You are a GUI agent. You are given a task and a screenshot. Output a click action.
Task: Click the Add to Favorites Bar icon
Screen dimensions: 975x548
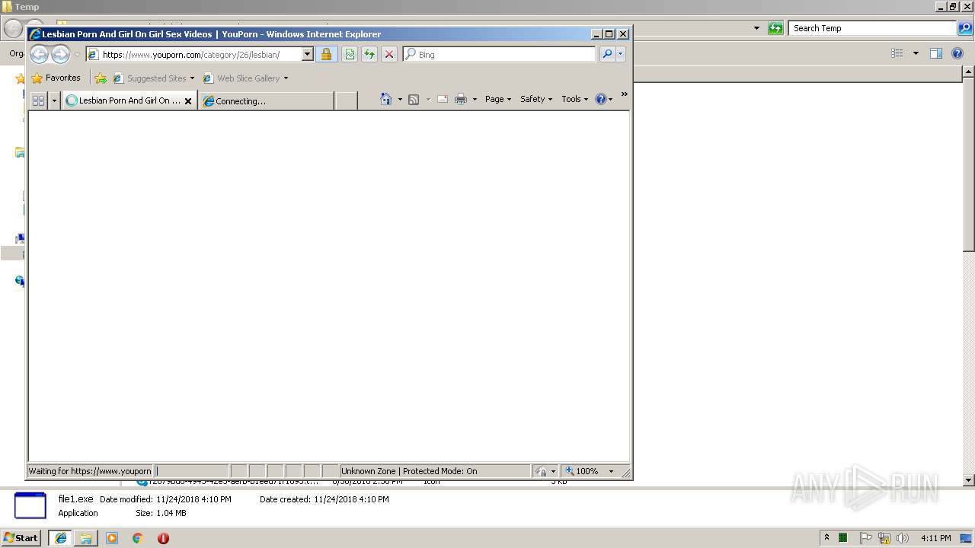point(101,78)
